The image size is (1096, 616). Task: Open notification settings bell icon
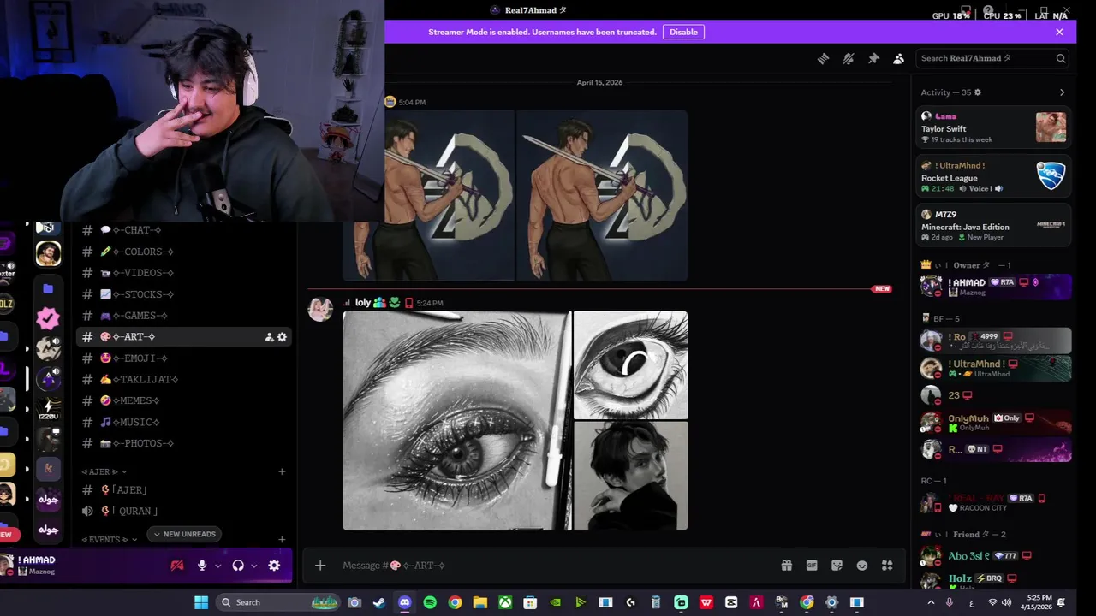(848, 58)
